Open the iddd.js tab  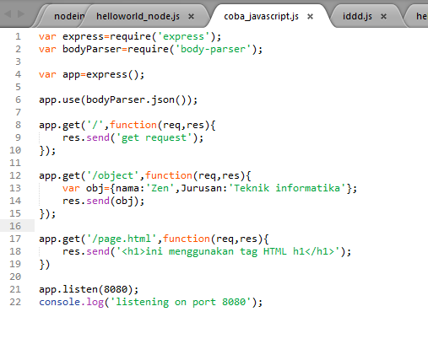(x=357, y=16)
